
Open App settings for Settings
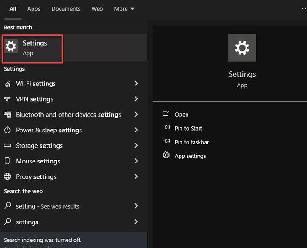click(190, 156)
